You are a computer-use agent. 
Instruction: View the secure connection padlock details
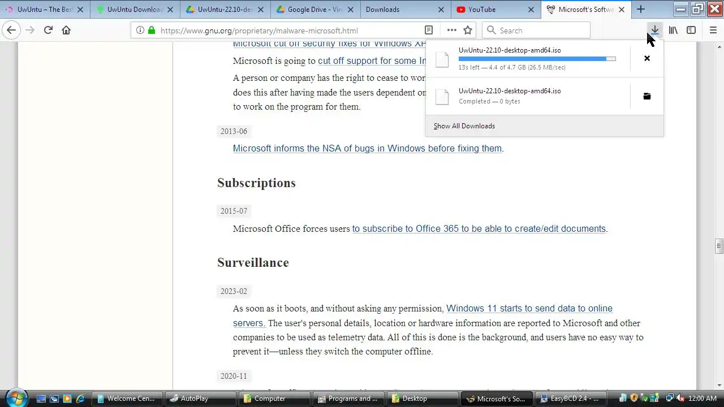pos(152,31)
